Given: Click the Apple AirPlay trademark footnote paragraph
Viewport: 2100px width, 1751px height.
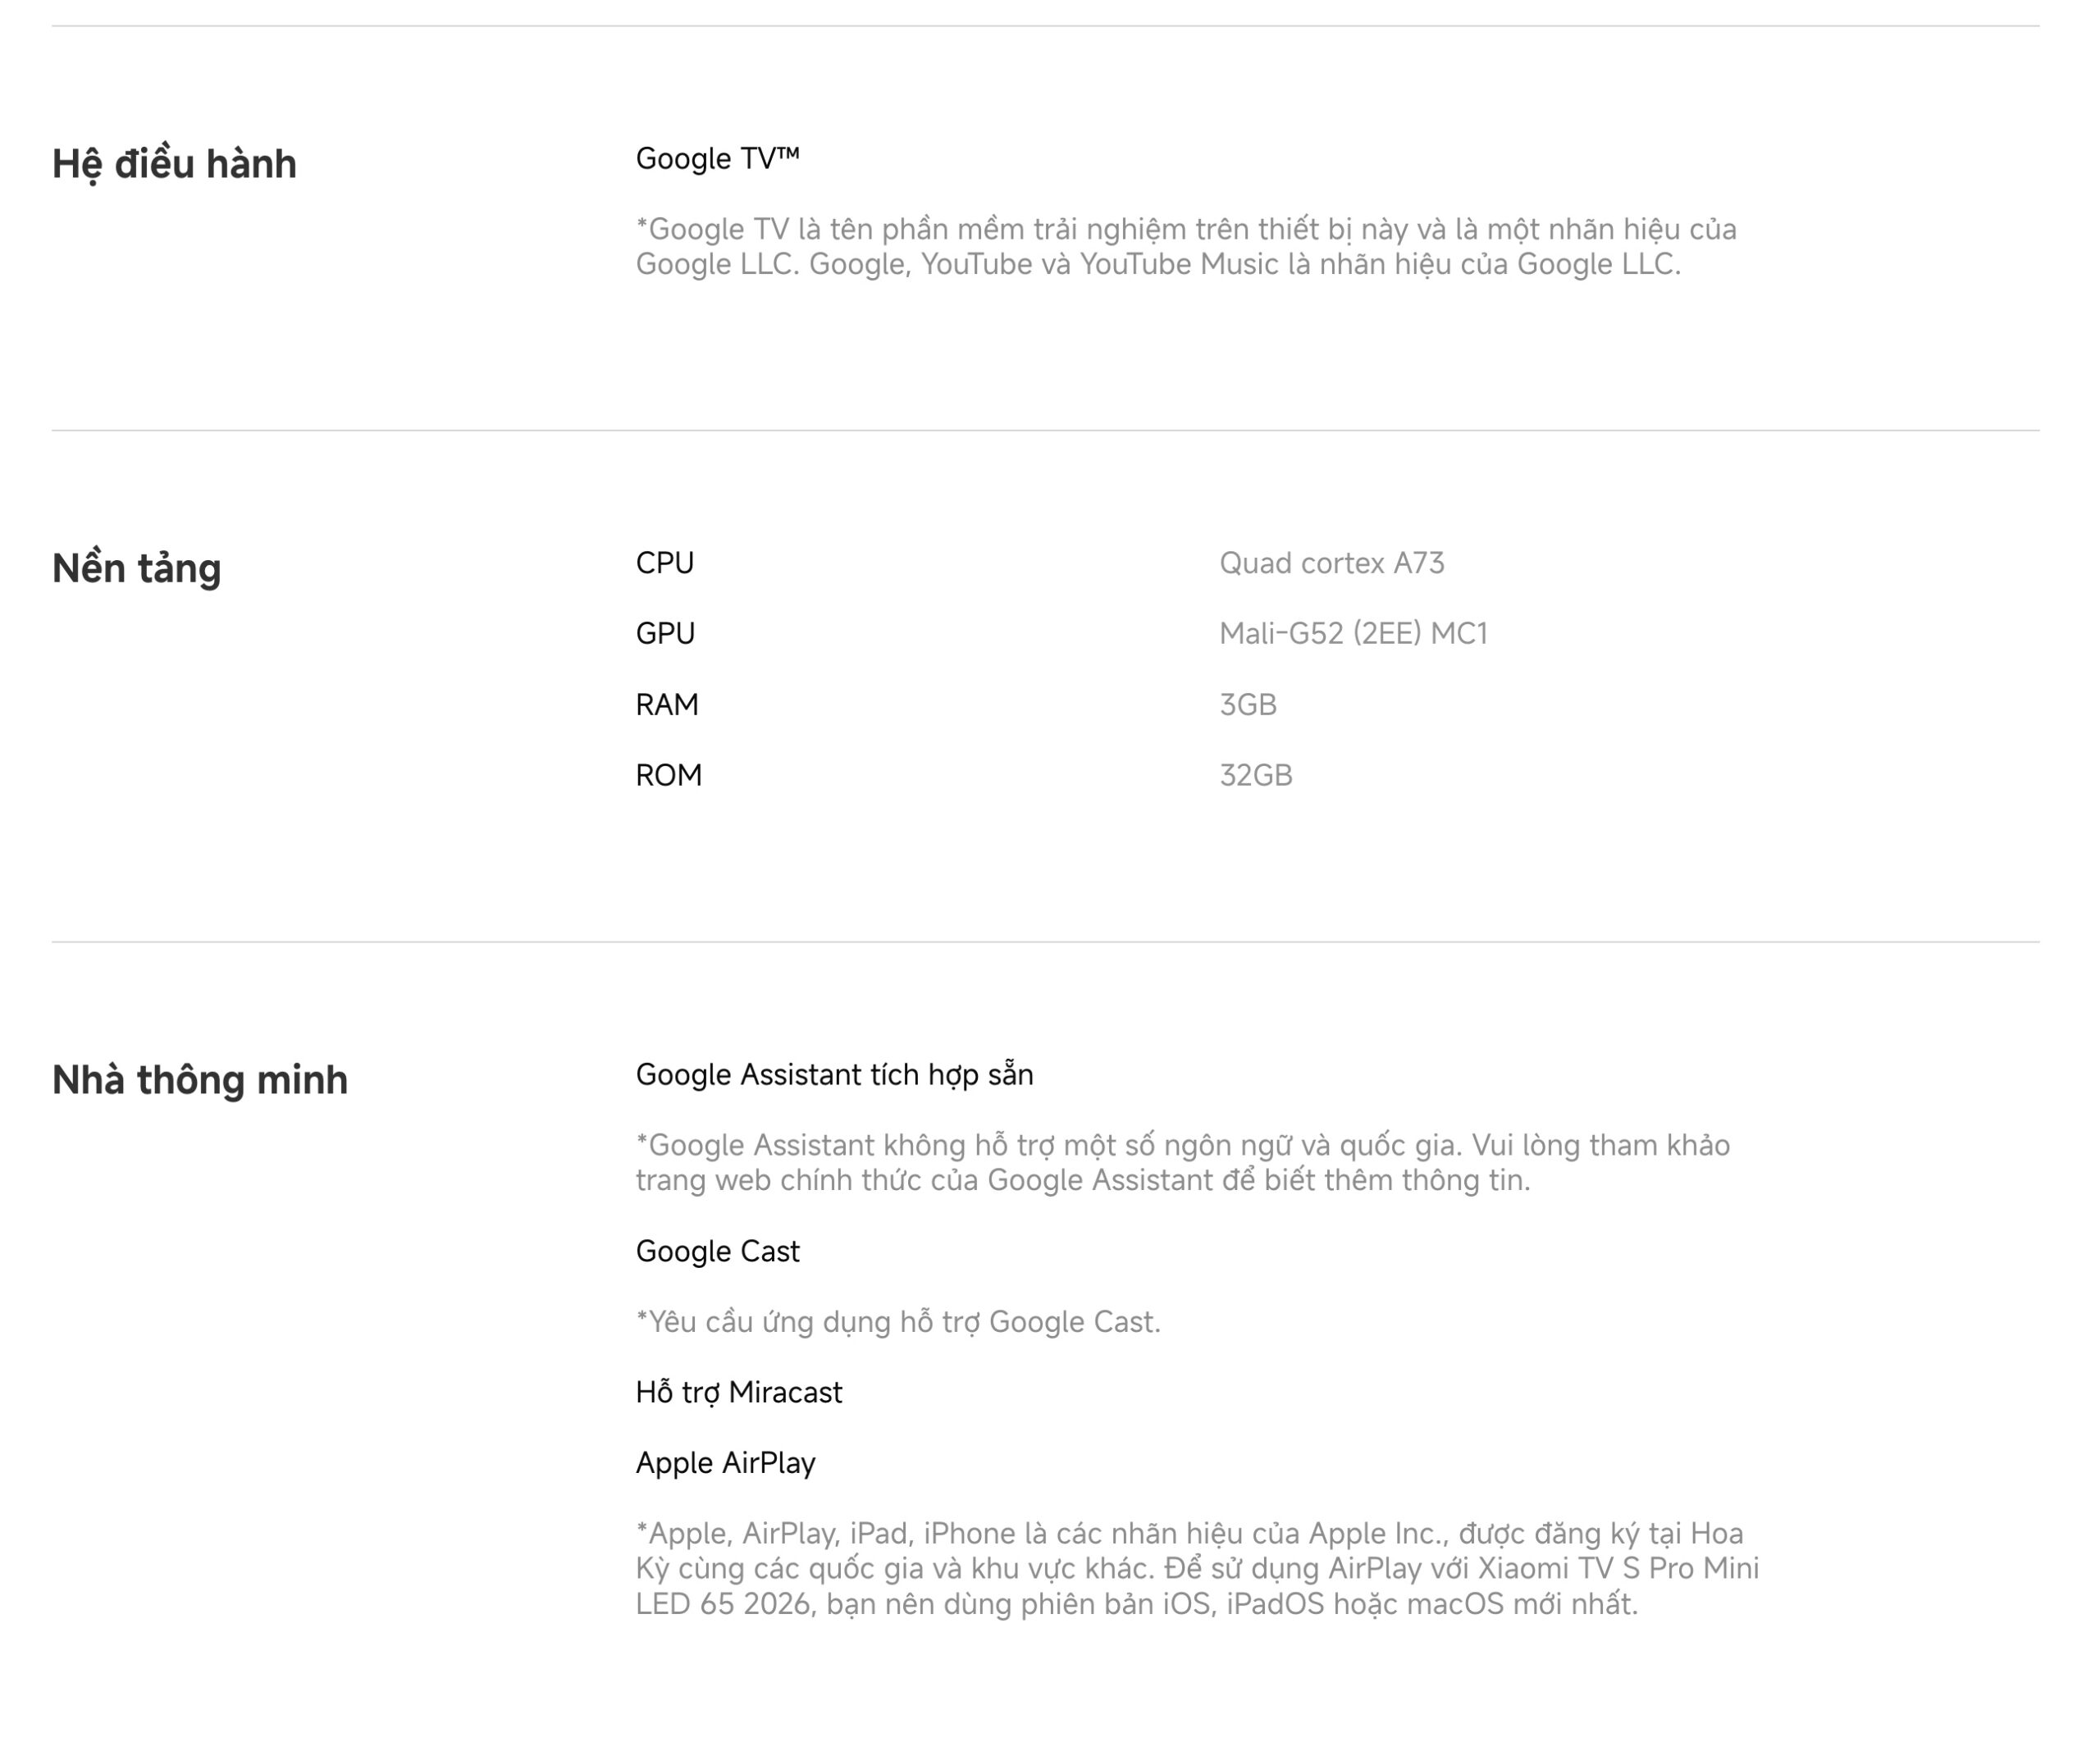Looking at the screenshot, I should tap(1197, 1568).
